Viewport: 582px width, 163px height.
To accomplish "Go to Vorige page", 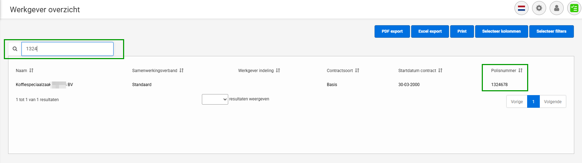I will (x=517, y=102).
